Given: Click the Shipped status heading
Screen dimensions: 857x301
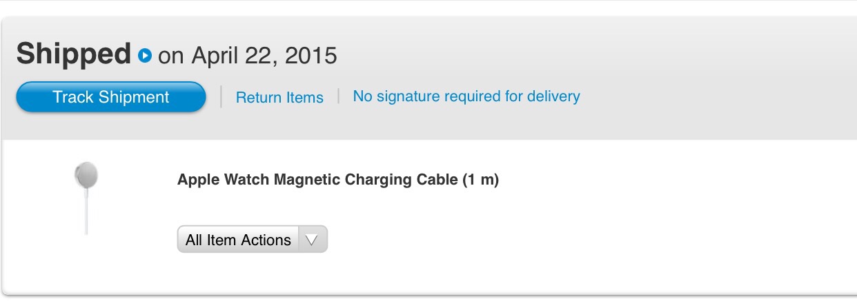Looking at the screenshot, I should click(74, 54).
